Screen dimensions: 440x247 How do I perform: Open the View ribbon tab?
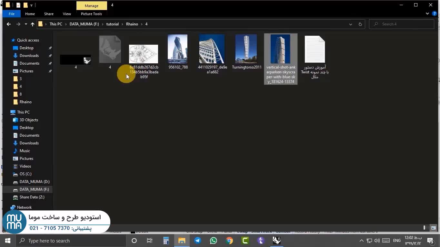[67, 14]
